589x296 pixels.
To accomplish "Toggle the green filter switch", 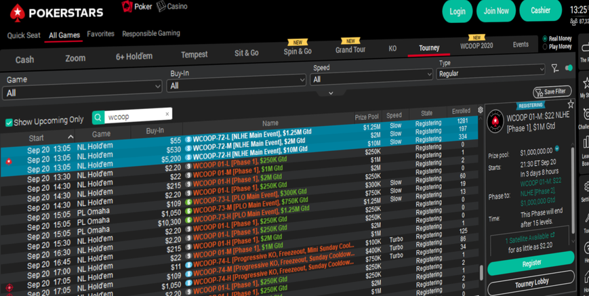I will 569,68.
